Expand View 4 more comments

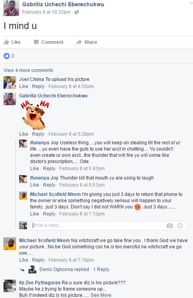click(28, 70)
